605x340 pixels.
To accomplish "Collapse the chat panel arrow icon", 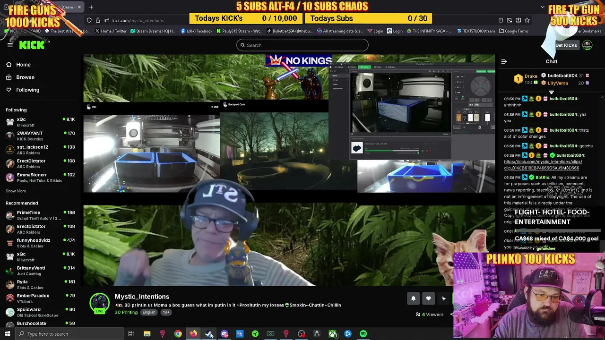I will (504, 61).
